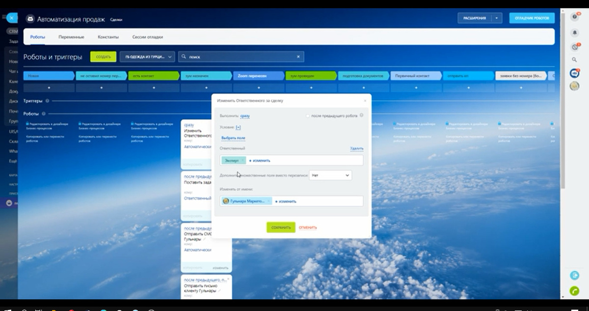Click the user avatar in right sidebar
This screenshot has height=311, width=589.
click(x=574, y=86)
